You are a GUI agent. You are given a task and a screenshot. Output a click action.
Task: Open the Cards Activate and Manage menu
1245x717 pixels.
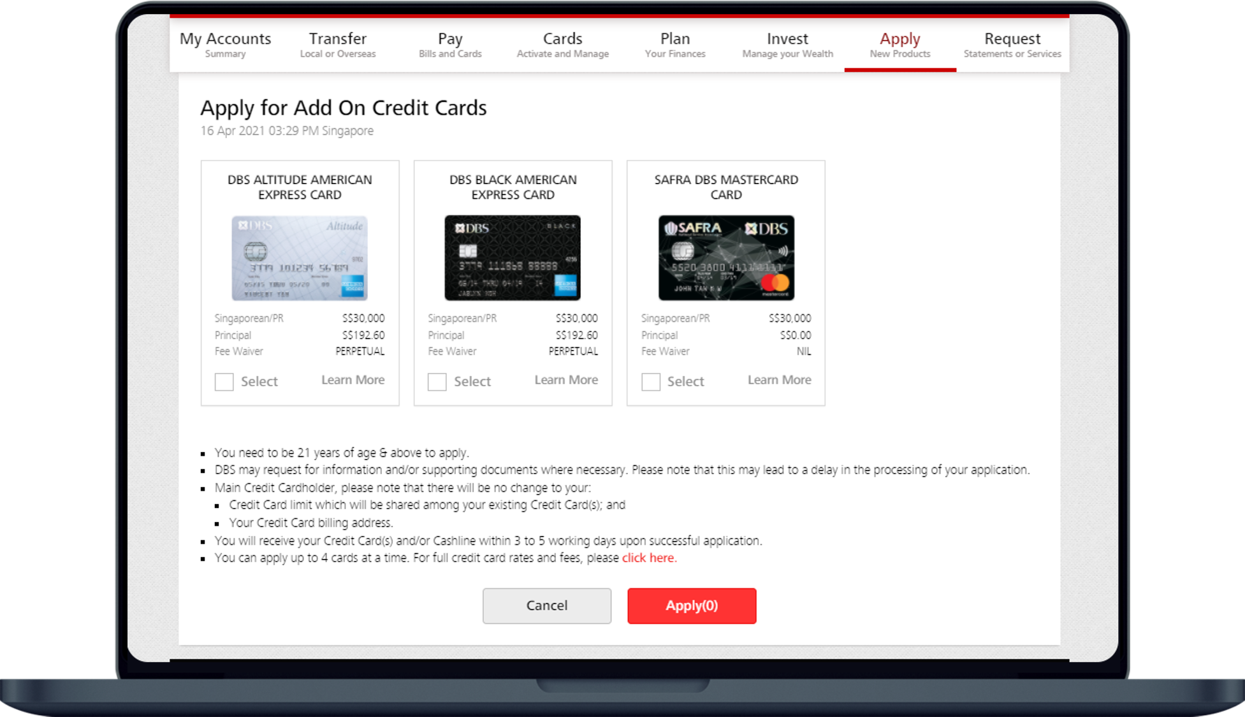point(562,45)
